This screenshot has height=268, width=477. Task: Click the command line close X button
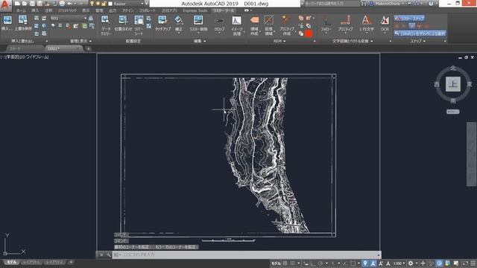101,255
